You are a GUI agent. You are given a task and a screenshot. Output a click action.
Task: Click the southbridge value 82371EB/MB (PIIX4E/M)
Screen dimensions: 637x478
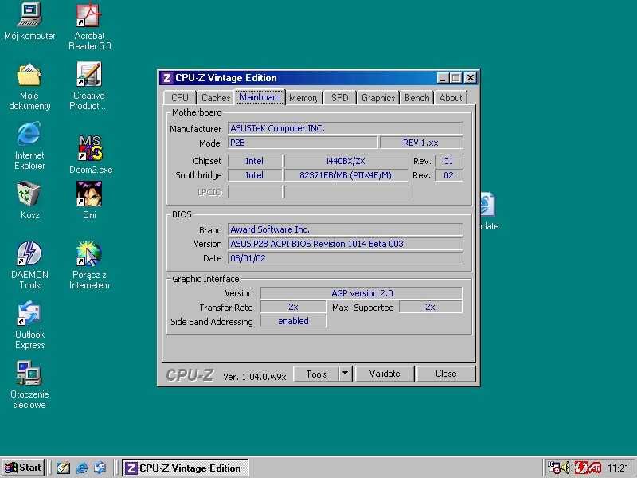(x=346, y=175)
